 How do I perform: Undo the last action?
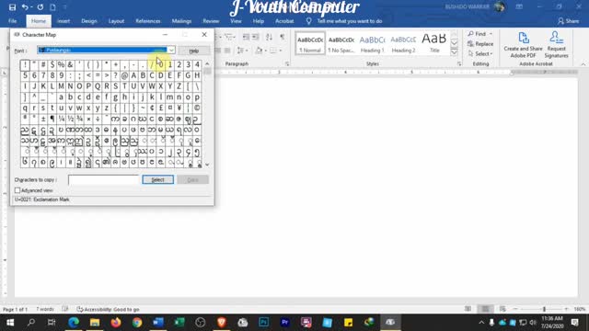coord(25,7)
